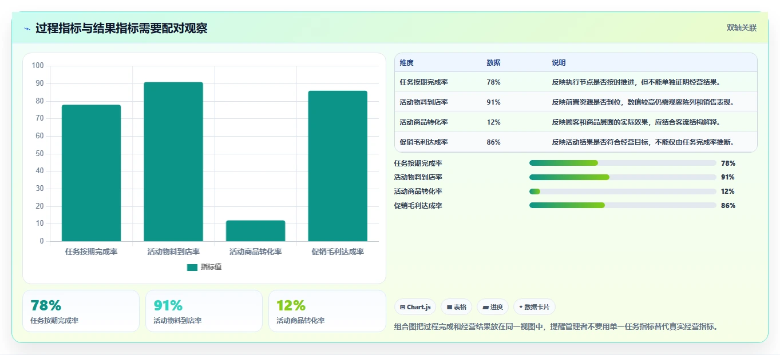Click the y-axis value 50 on the chart

coord(39,153)
